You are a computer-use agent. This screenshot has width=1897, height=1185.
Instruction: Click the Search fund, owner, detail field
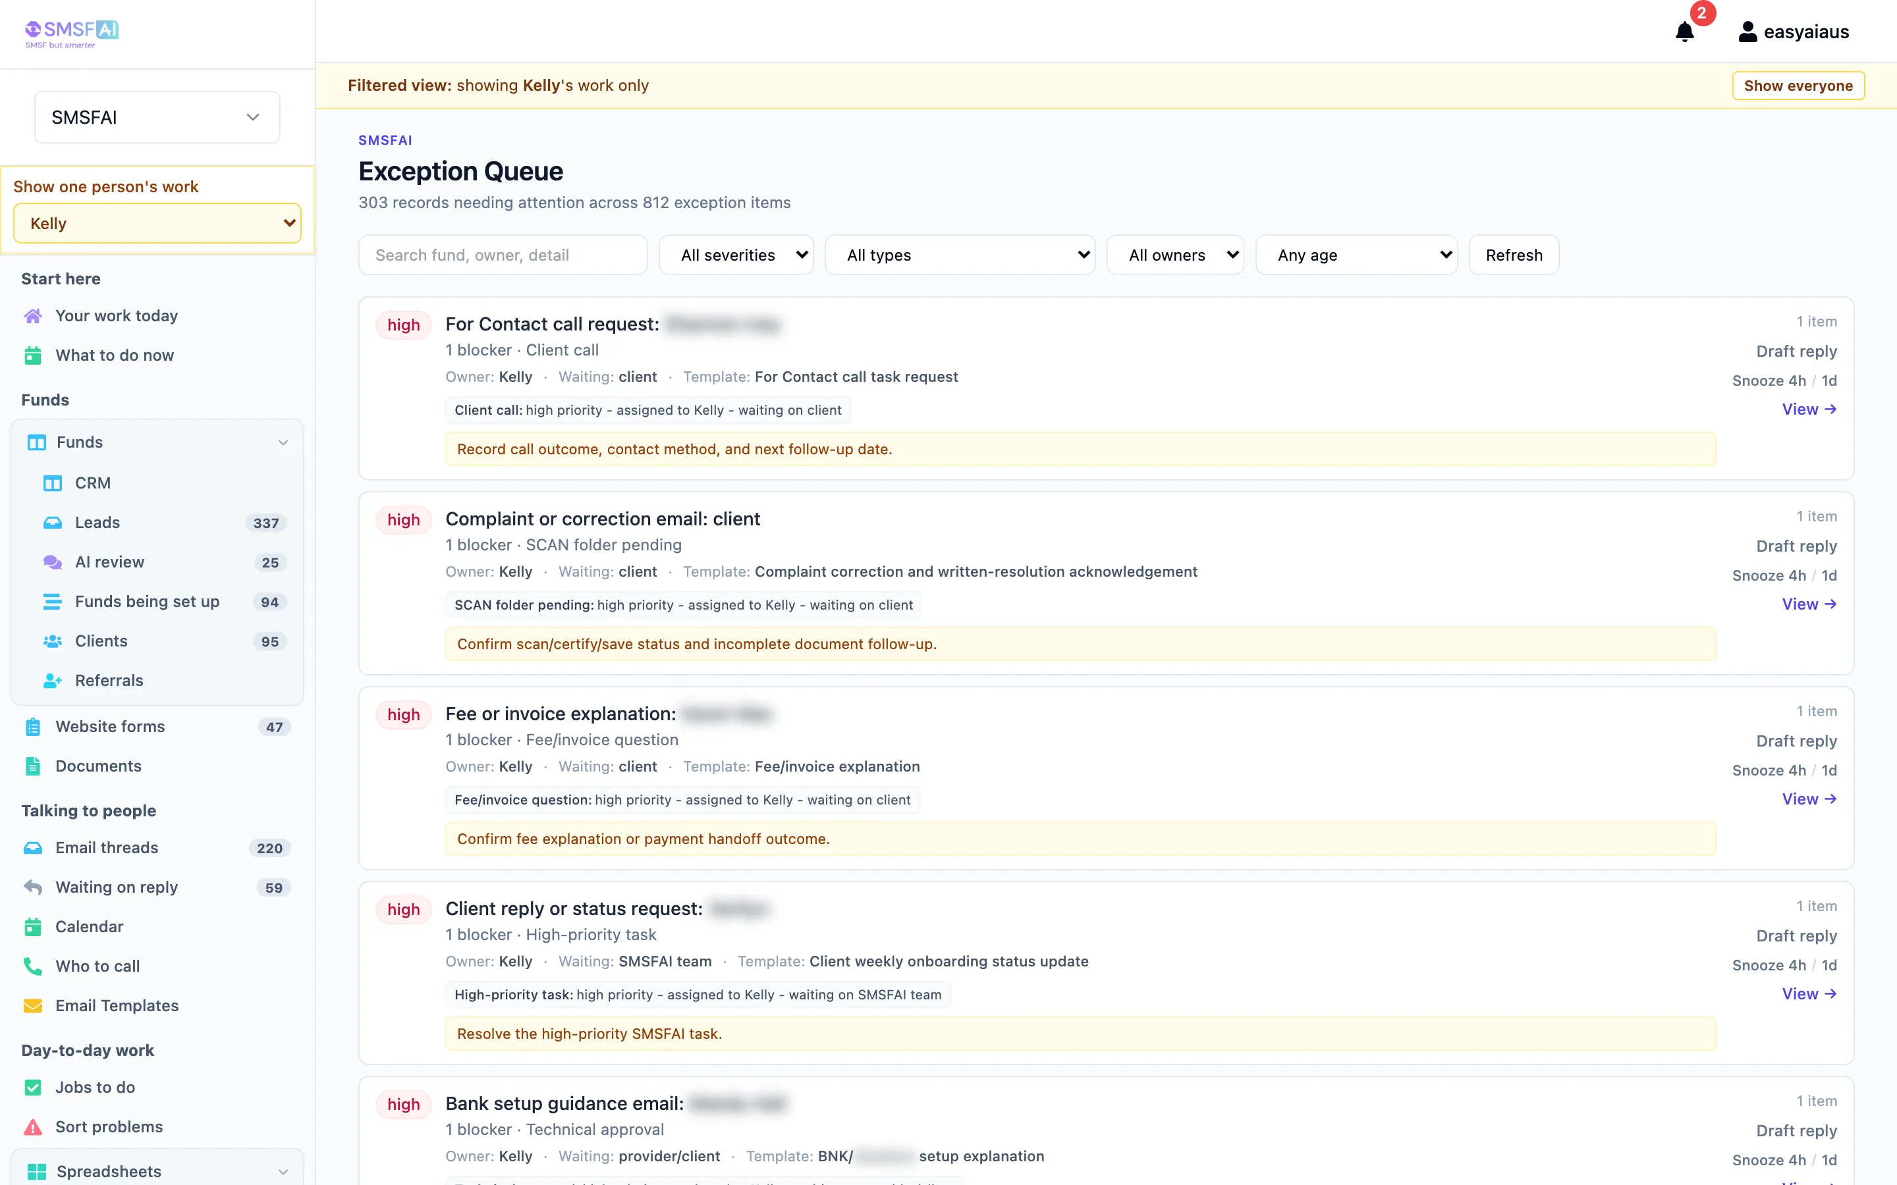click(x=503, y=255)
